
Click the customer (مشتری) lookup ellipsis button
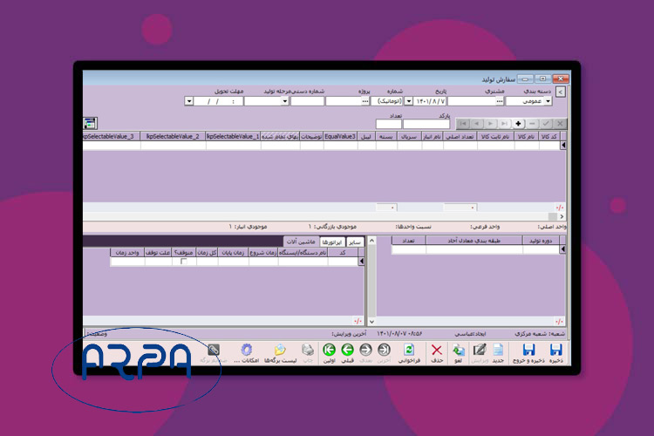[x=499, y=101]
